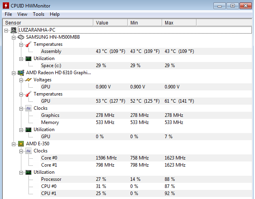Screen dimensions: 255x199
Task: Collapse Clocks under AMD Radeon
Action: point(21,109)
